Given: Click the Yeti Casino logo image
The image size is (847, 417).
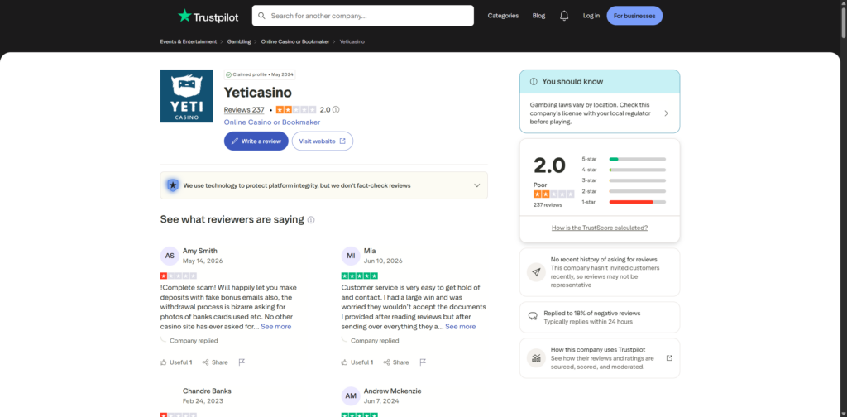Looking at the screenshot, I should pos(186,96).
